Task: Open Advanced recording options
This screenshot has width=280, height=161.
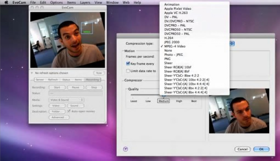Action: pos(59,117)
